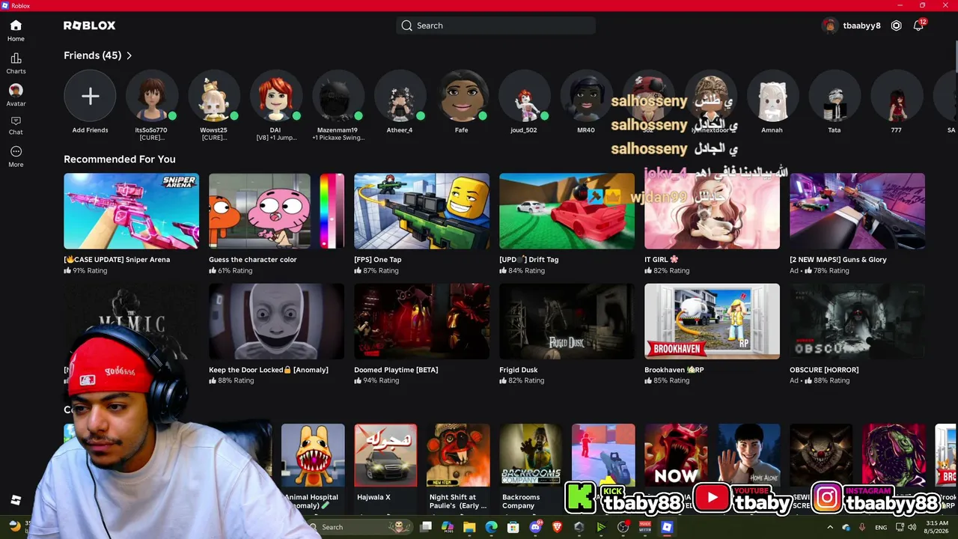The width and height of the screenshot is (958, 539).
Task: Open friend Atheer_4's avatar
Action: click(x=400, y=96)
